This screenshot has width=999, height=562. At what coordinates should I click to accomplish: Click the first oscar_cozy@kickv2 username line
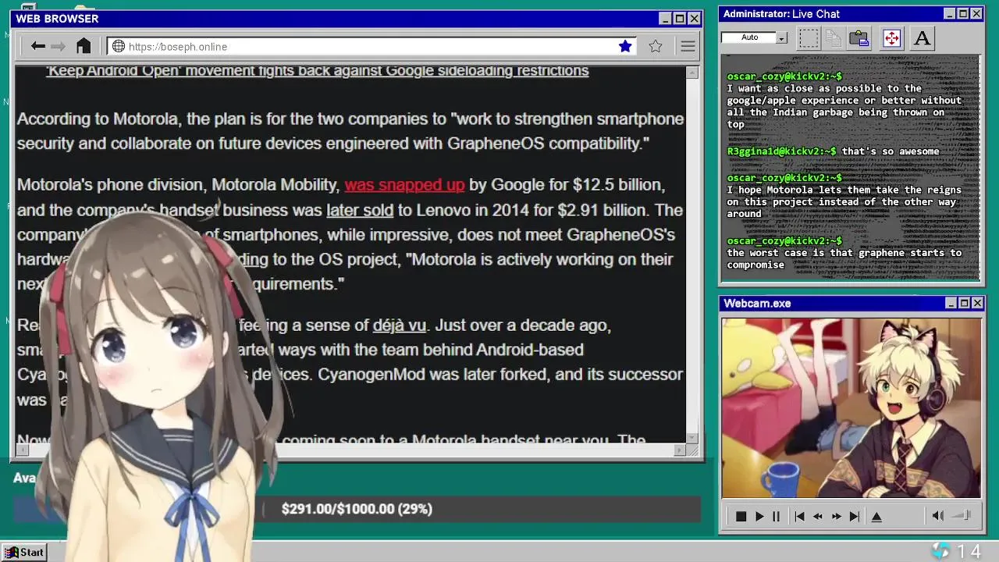[x=784, y=76]
